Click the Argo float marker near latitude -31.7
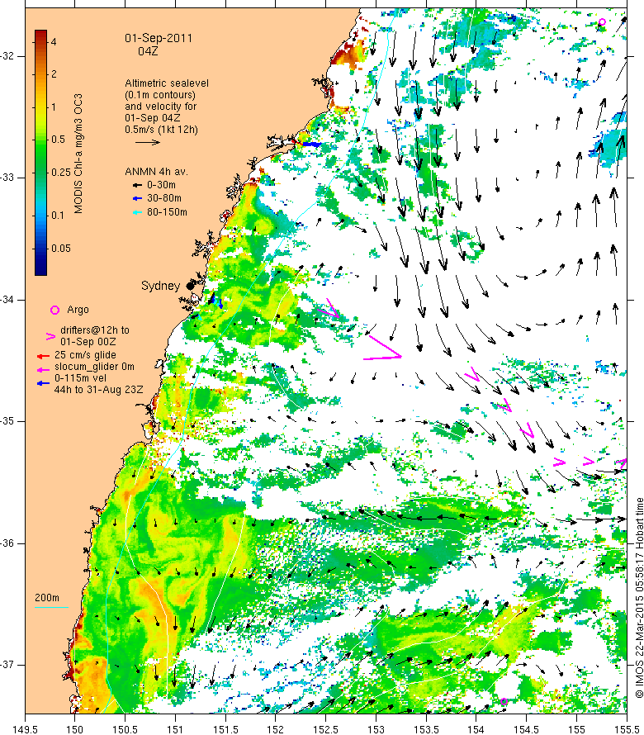 [602, 22]
